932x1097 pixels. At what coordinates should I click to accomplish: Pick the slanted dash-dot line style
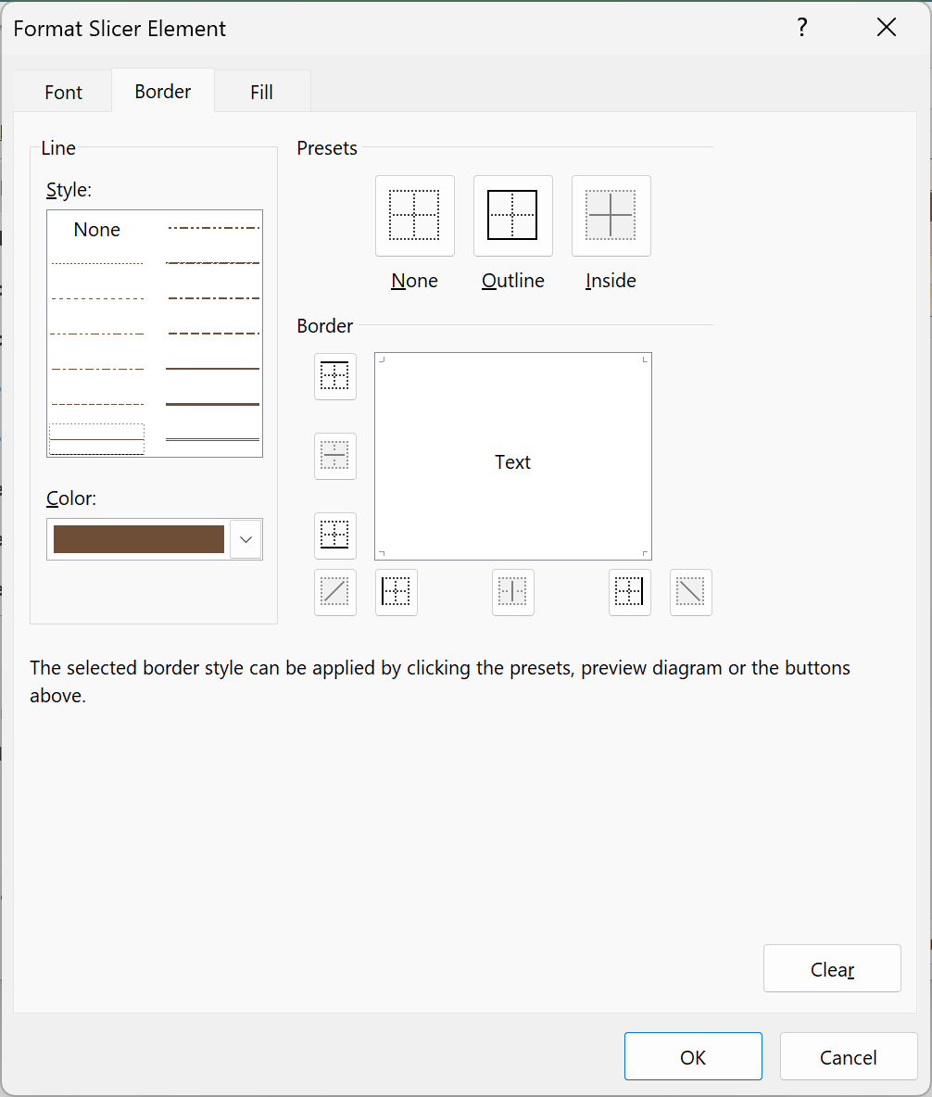(x=213, y=263)
